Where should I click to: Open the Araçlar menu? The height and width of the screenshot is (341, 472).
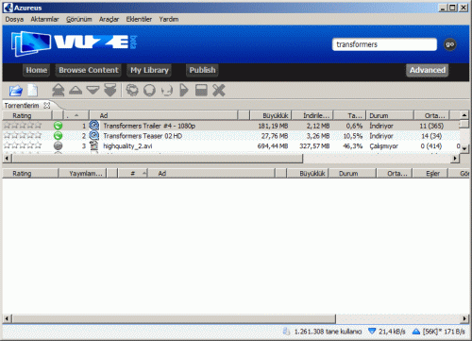pos(109,19)
